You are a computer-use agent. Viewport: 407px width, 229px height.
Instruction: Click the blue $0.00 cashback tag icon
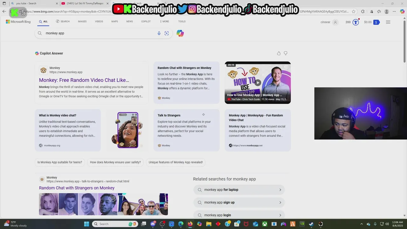click(376, 22)
